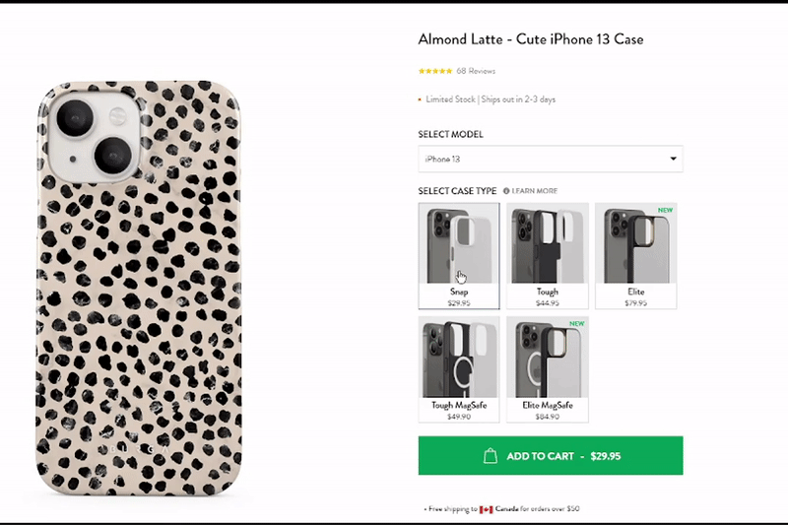This screenshot has height=525, width=788.
Task: Select the Snap case type
Action: 459,256
